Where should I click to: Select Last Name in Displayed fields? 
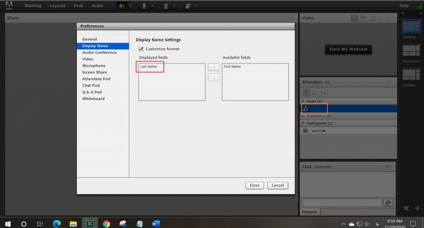coord(150,67)
